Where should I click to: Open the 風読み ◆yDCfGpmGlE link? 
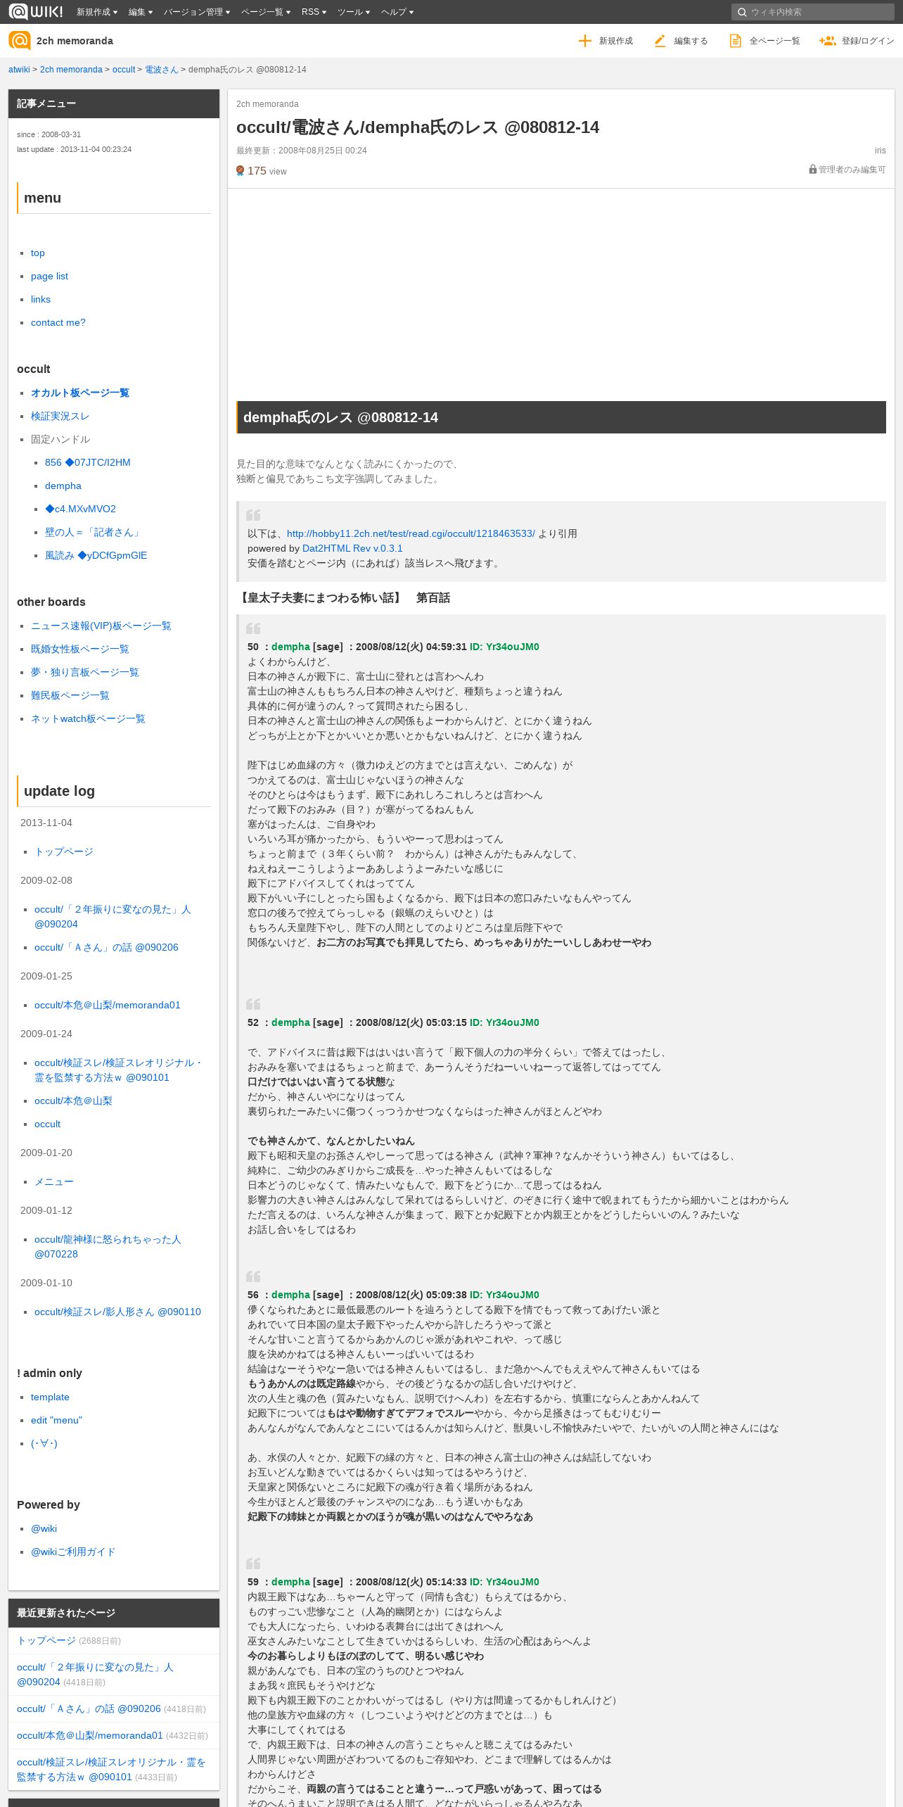click(96, 555)
